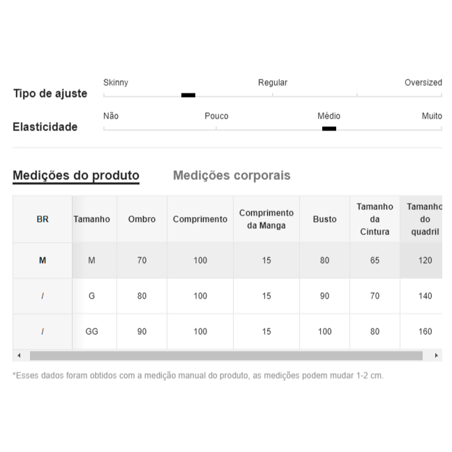Click the Tamanho da Cintura header
The width and height of the screenshot is (452, 452).
tap(375, 219)
